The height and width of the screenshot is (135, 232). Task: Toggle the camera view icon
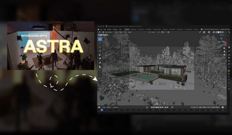click(x=224, y=55)
